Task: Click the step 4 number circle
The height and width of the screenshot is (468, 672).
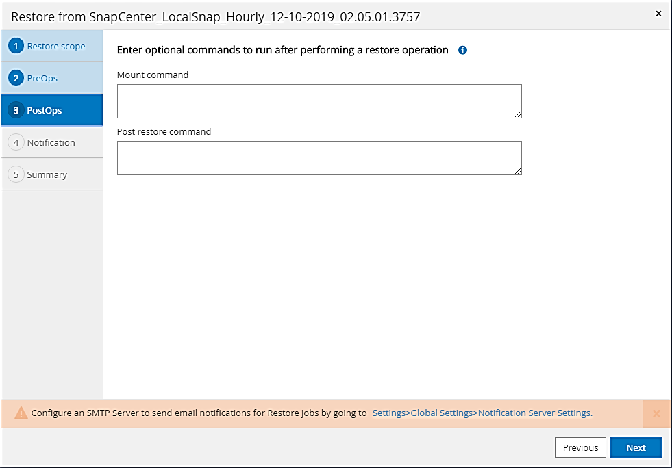Action: (x=16, y=143)
